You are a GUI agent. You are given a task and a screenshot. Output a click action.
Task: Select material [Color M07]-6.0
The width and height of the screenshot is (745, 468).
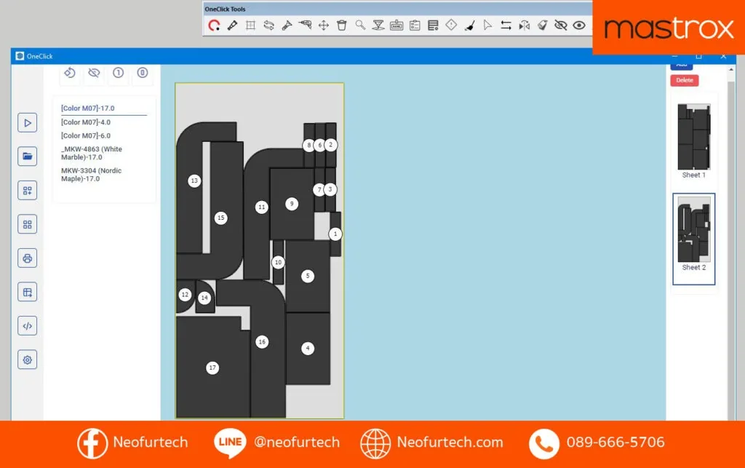pyautogui.click(x=86, y=135)
